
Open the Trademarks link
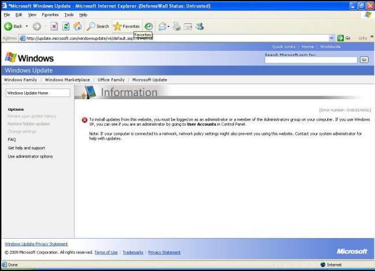pos(133,253)
